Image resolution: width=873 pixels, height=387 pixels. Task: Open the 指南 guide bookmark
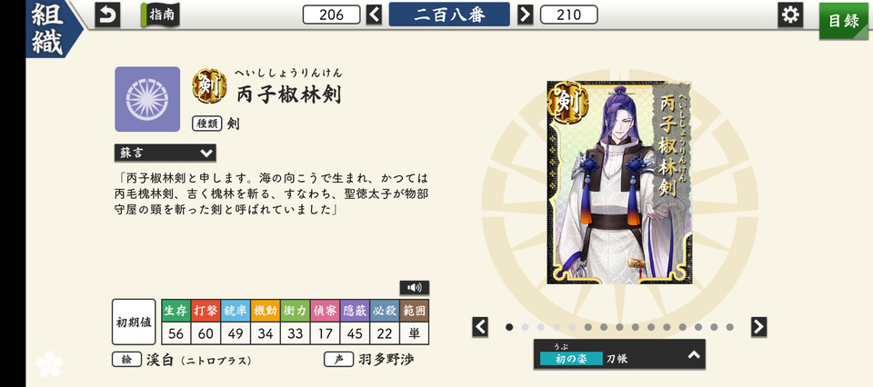[x=160, y=15]
